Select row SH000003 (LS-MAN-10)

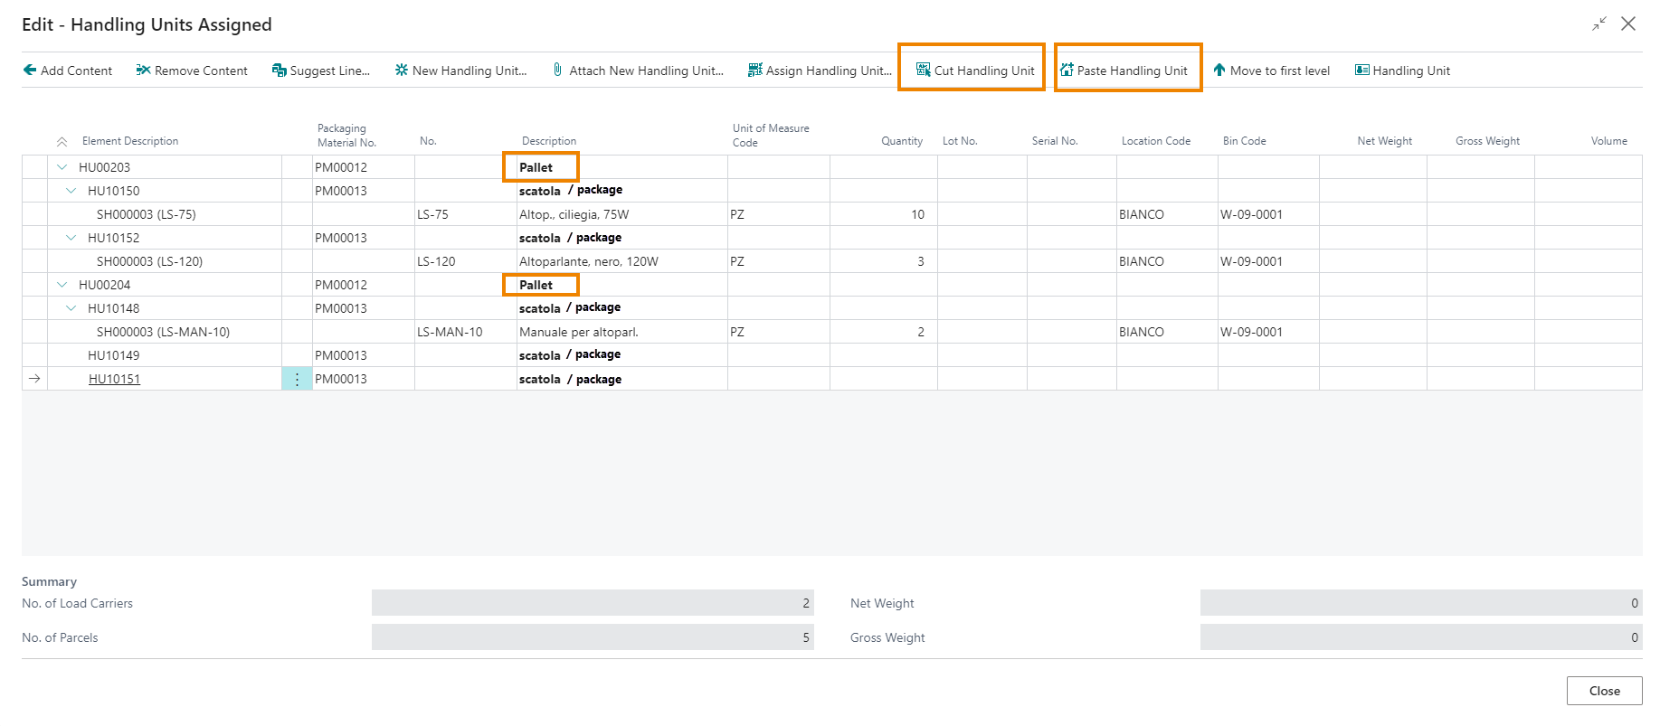click(x=831, y=332)
